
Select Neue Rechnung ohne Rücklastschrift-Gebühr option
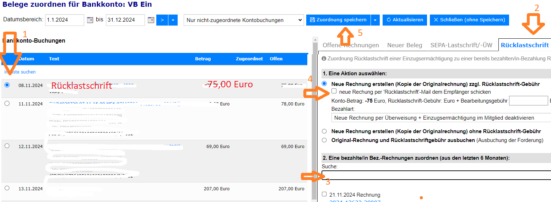tap(324, 131)
